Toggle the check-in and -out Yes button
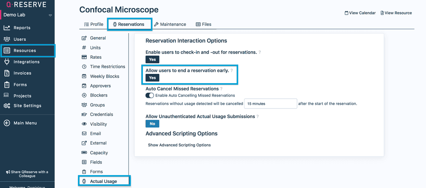The height and width of the screenshot is (188, 426). pyautogui.click(x=152, y=59)
